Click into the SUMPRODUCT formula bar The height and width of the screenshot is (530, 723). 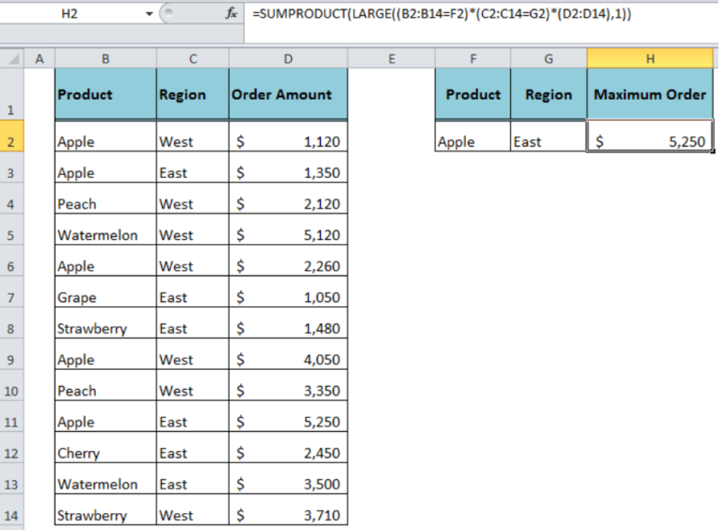click(x=471, y=16)
